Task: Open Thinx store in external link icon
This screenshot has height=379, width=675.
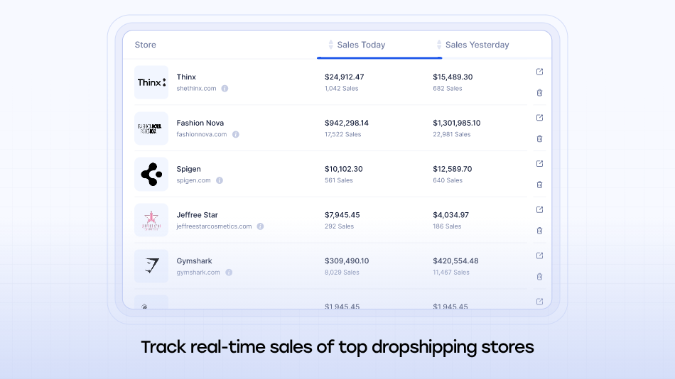Action: [539, 72]
